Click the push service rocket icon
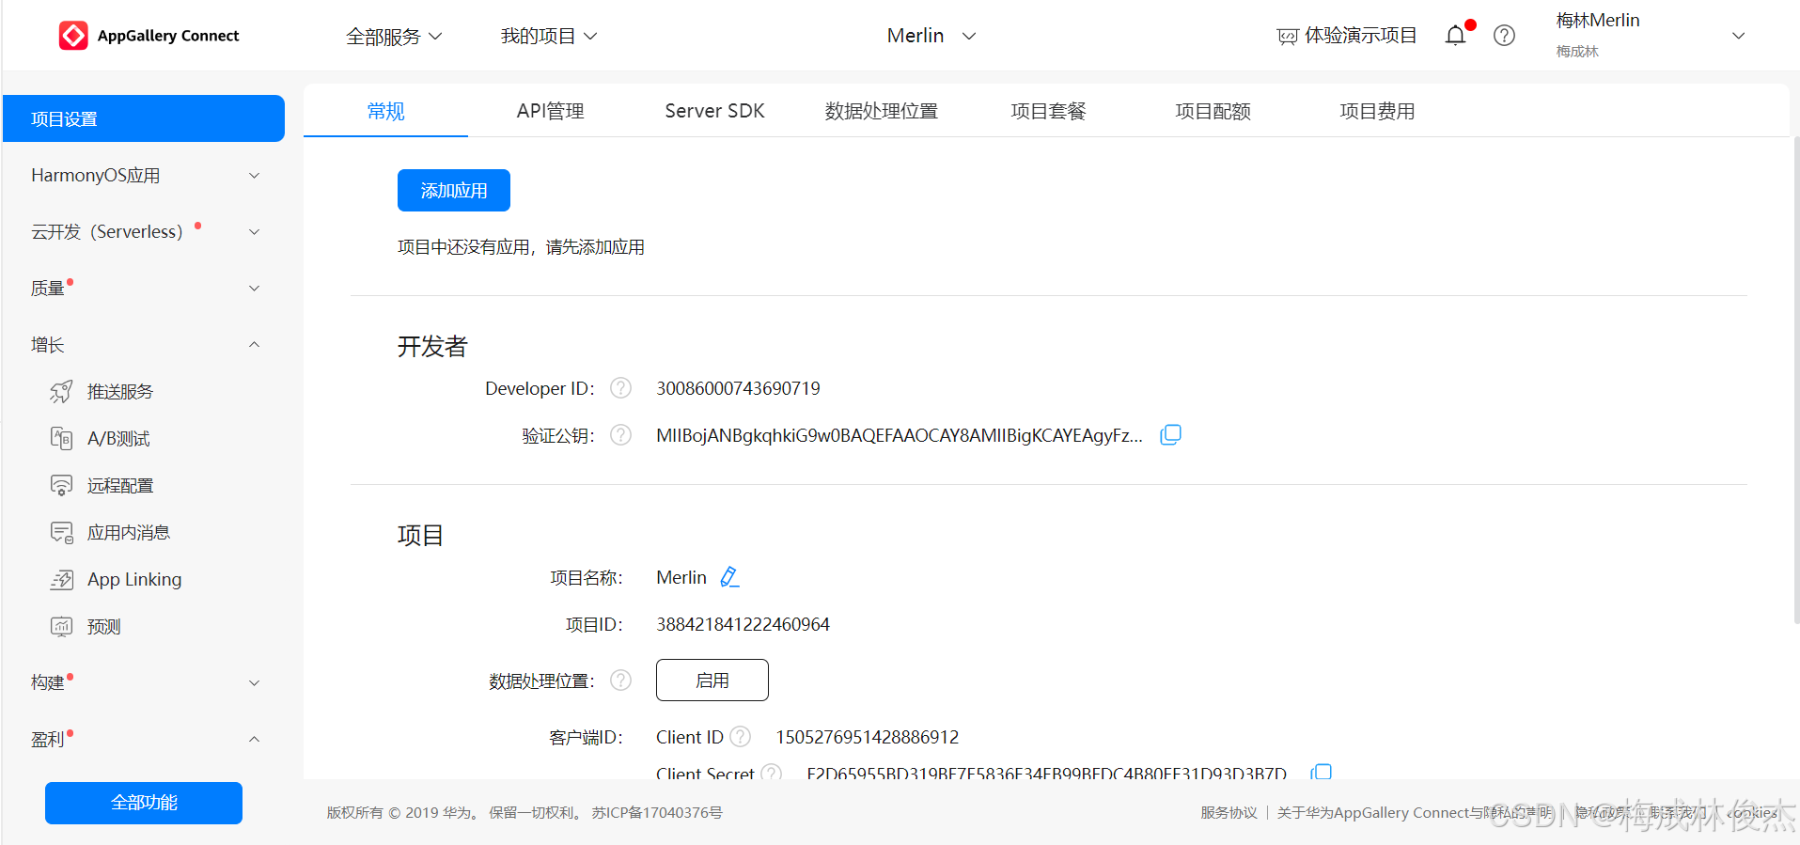Screen dimensions: 1800x845 click(x=61, y=392)
